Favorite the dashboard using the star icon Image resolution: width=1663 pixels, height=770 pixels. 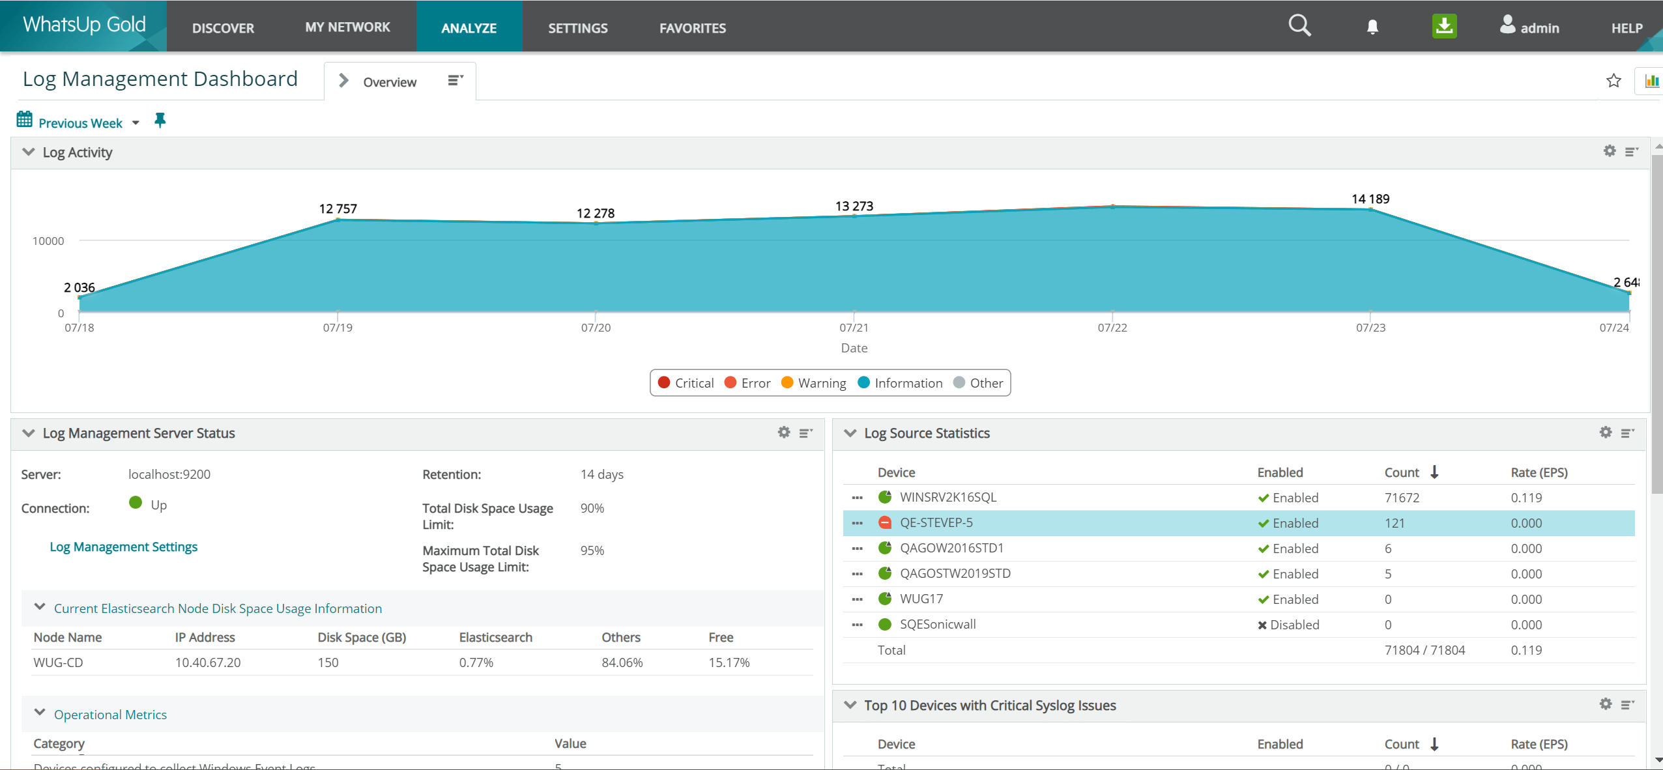pos(1613,80)
